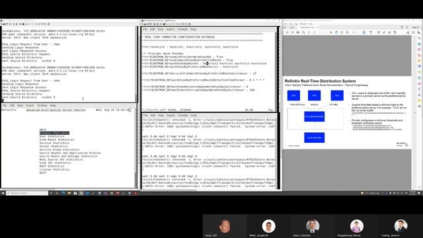The image size is (423, 238).
Task: Click the blue 'Consumer App' box on slide
Action: pyautogui.click(x=315, y=138)
